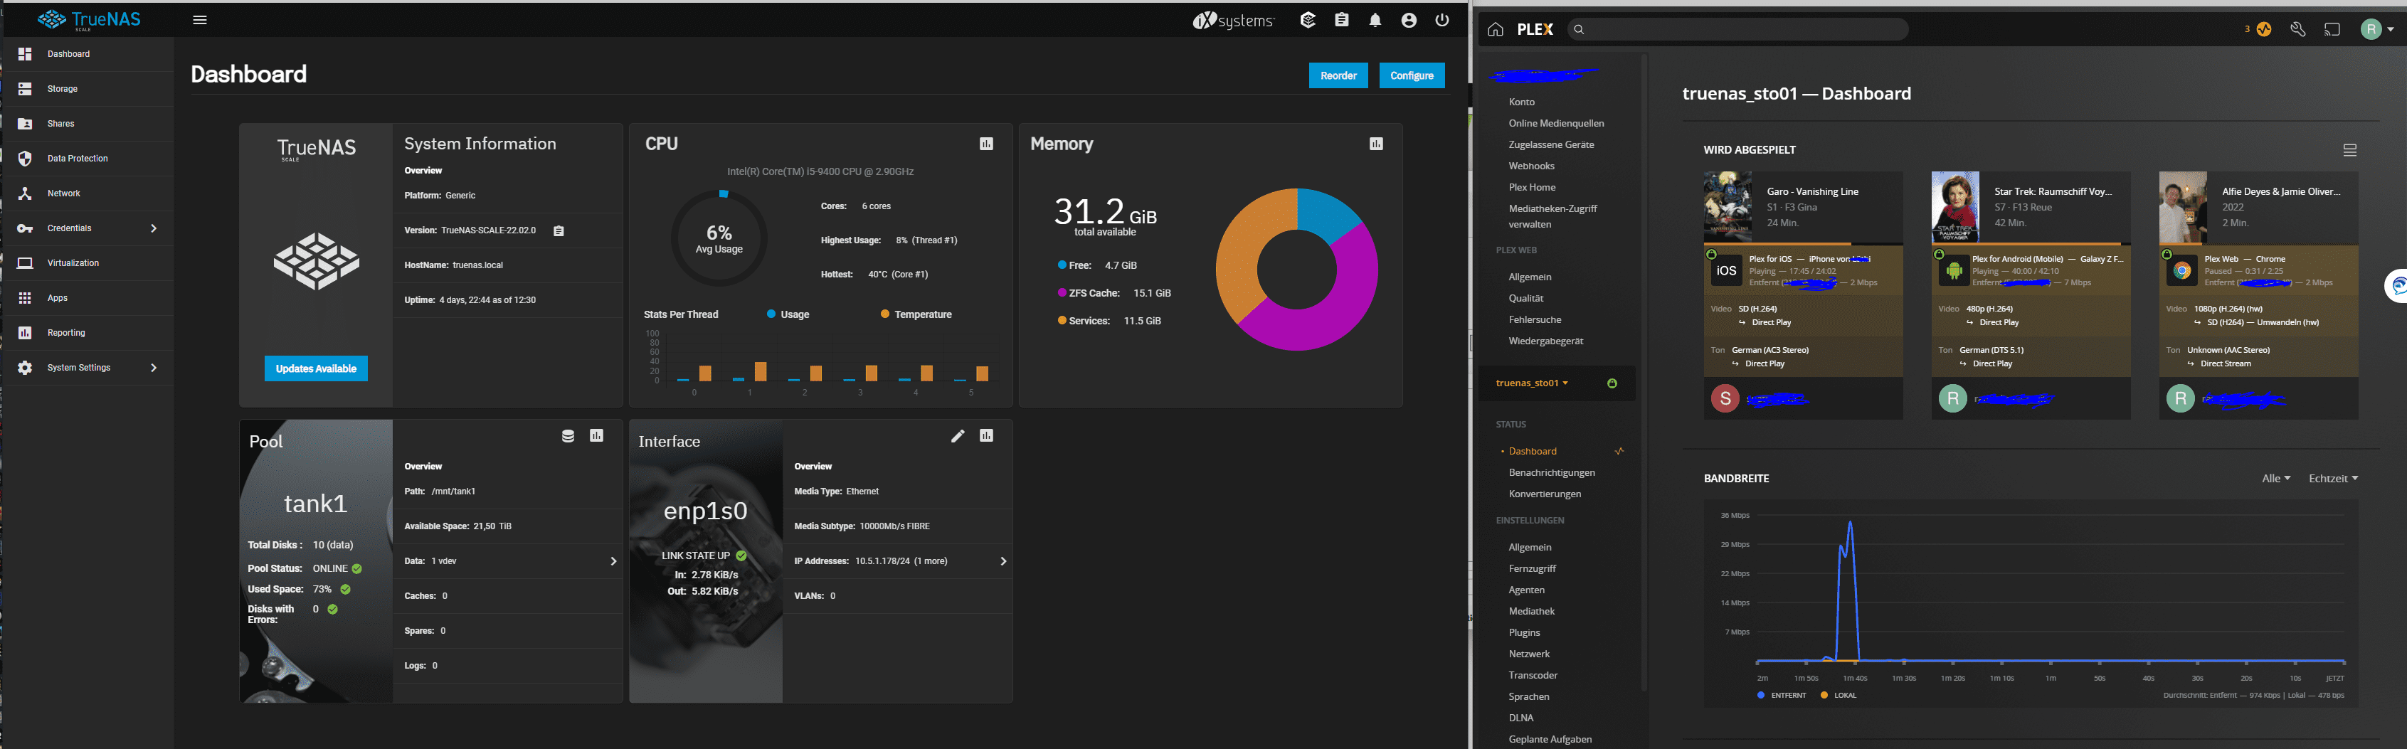
Task: Open Geplante Aufgaben in Plex settings
Action: [1549, 740]
